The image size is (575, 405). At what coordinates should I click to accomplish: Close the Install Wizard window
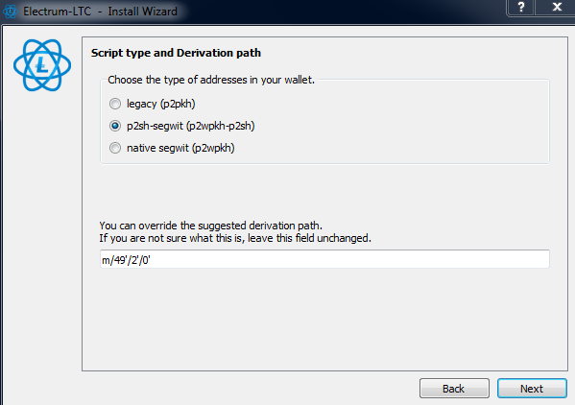(557, 8)
